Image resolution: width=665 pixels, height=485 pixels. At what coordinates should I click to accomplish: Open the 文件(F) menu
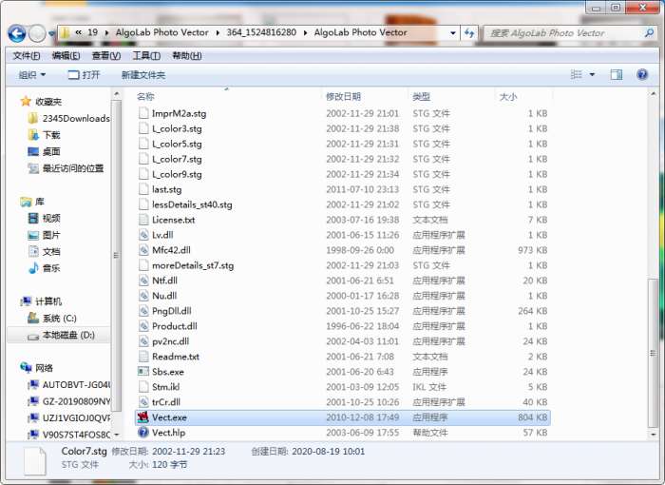click(x=27, y=56)
